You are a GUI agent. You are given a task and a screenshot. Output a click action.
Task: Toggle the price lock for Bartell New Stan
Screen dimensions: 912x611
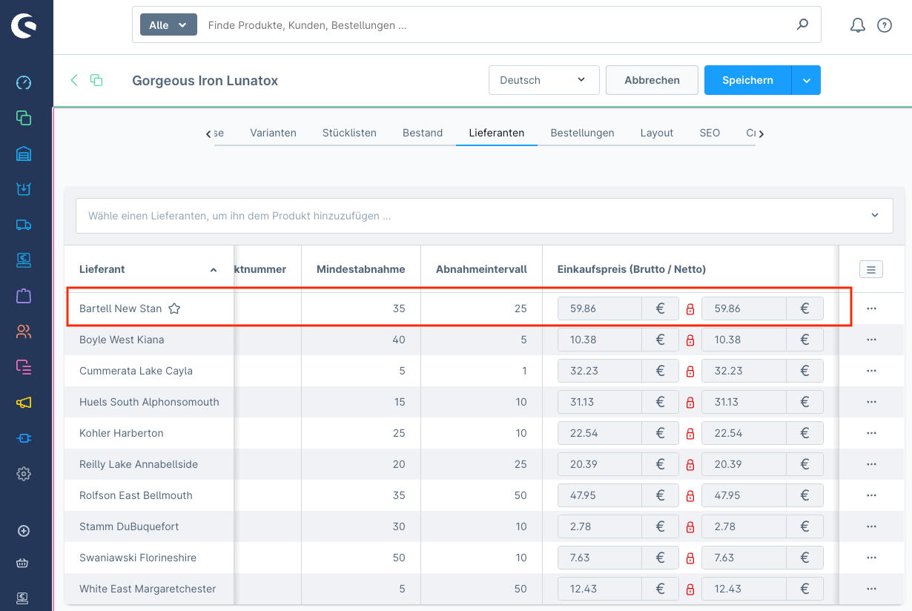(690, 309)
